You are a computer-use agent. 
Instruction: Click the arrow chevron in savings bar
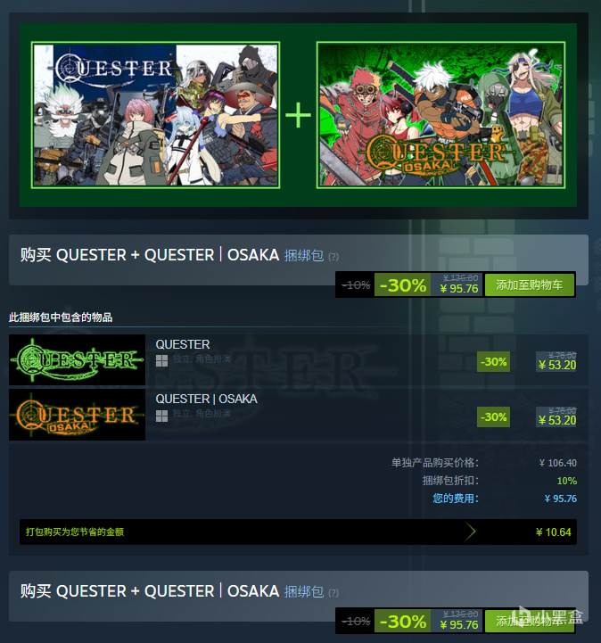click(x=470, y=532)
